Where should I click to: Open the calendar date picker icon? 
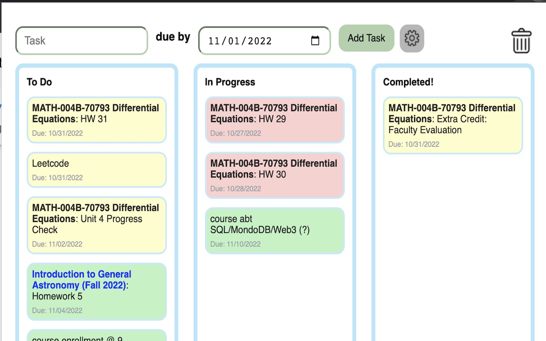(x=315, y=40)
